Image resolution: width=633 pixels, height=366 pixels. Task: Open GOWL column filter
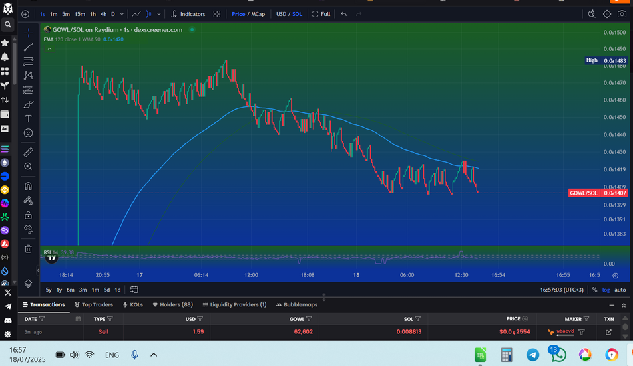tap(310, 319)
